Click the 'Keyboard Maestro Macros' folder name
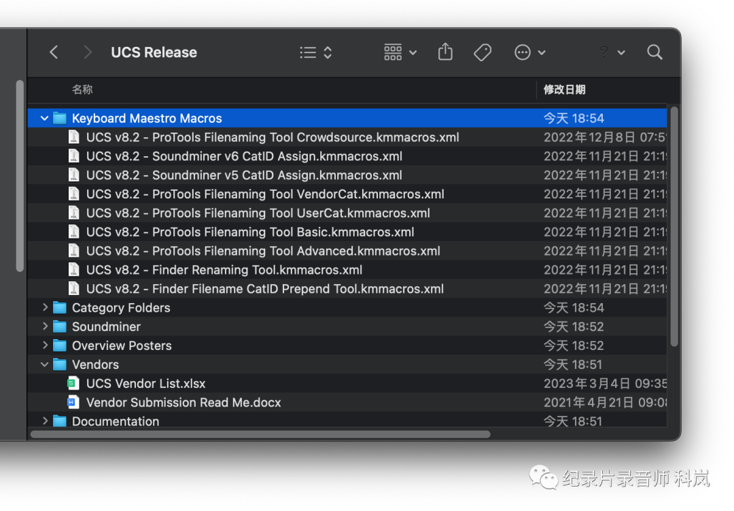The height and width of the screenshot is (511, 734). pyautogui.click(x=147, y=118)
